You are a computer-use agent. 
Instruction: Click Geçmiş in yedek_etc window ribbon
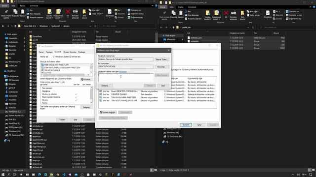277,19
